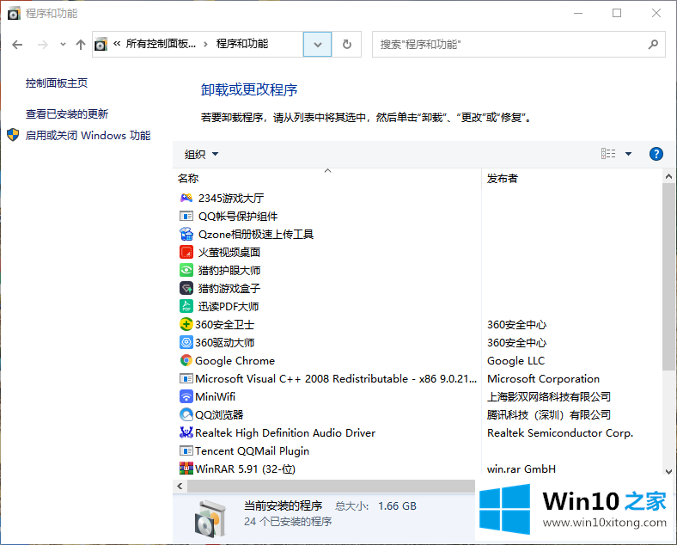Click the Google Chrome icon

[186, 360]
